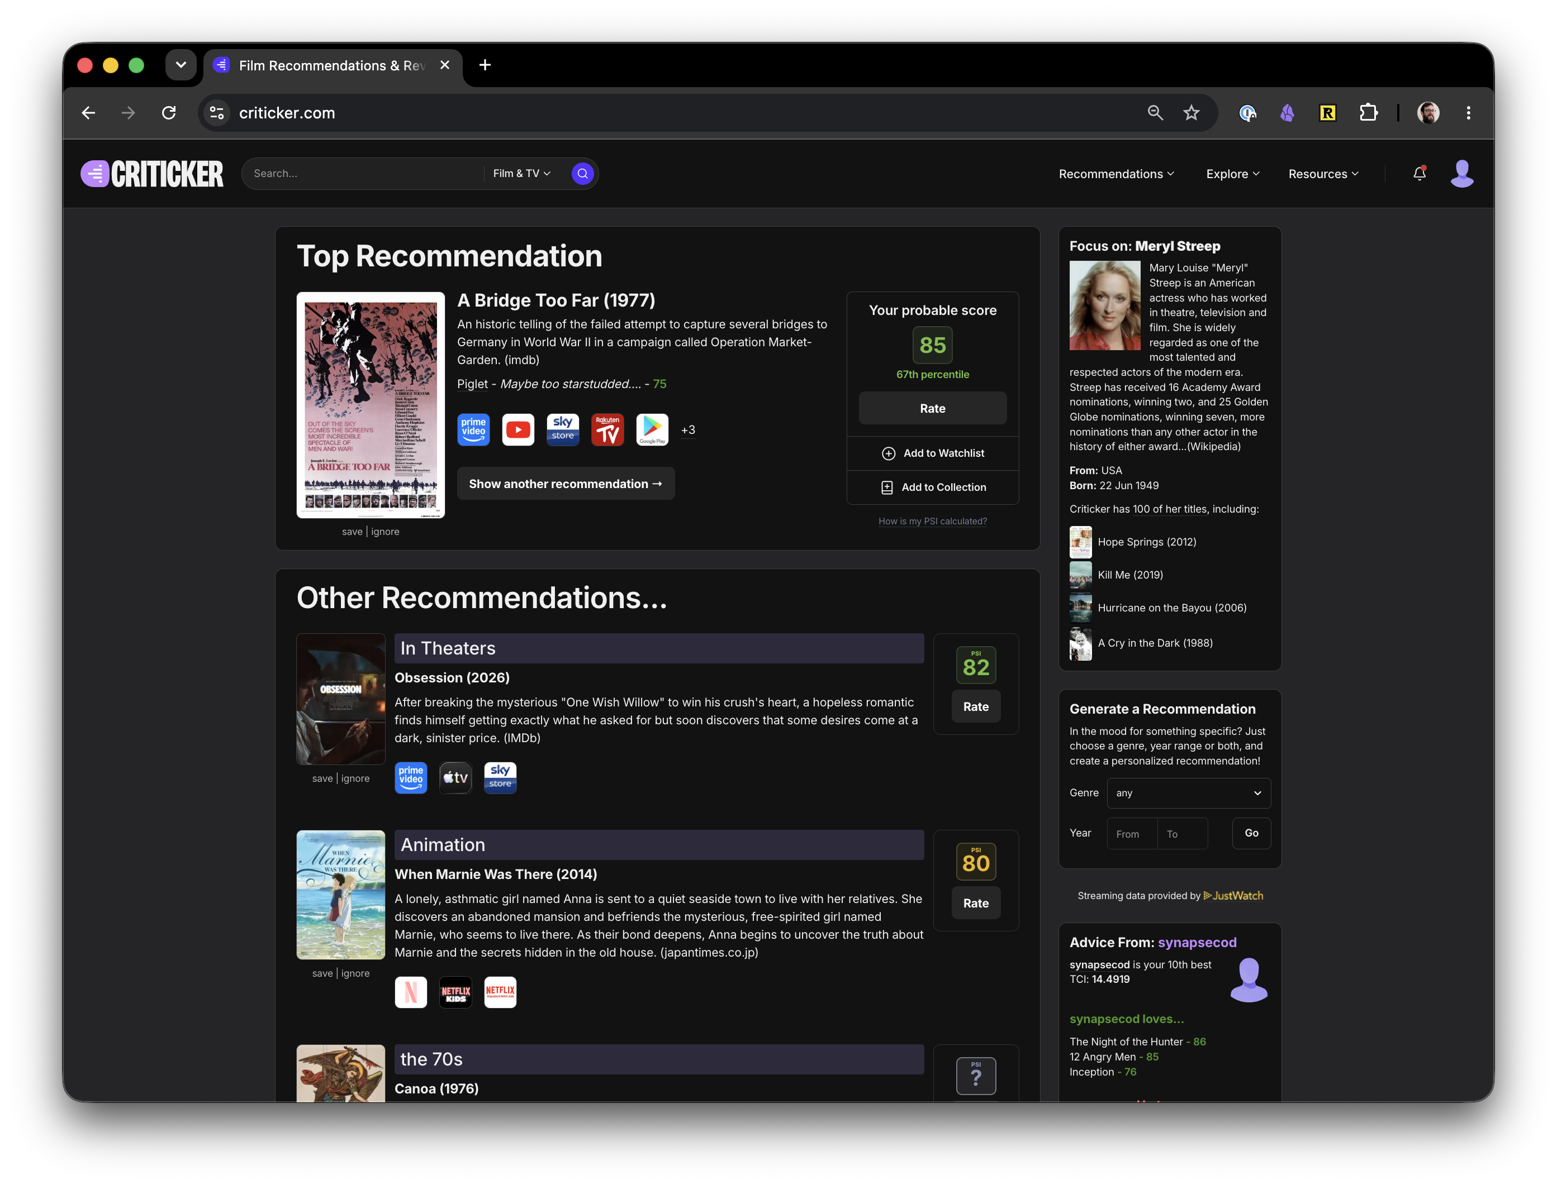The width and height of the screenshot is (1557, 1185).
Task: Rate When Marnie Was There
Action: coord(975,904)
